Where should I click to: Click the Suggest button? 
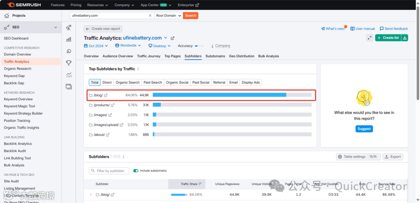(364, 129)
